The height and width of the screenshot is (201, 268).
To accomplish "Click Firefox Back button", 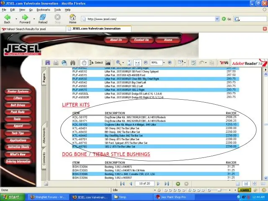I will 7,19.
